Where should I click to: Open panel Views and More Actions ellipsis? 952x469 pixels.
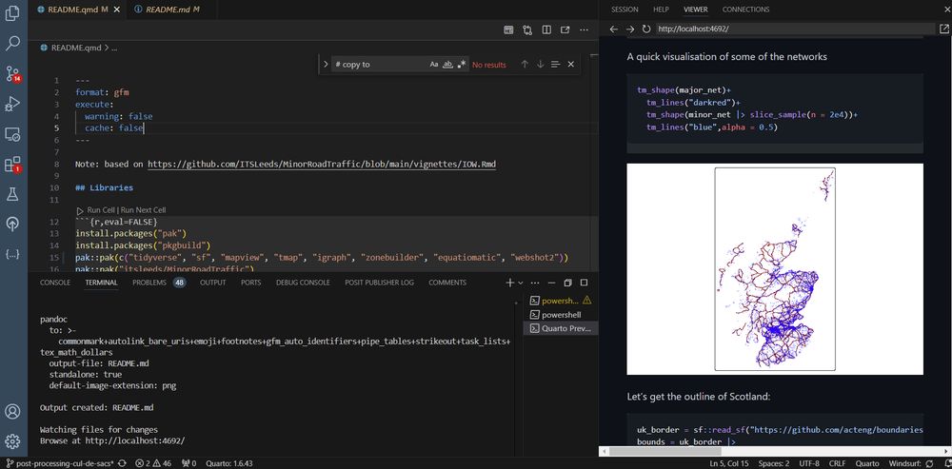click(x=535, y=283)
